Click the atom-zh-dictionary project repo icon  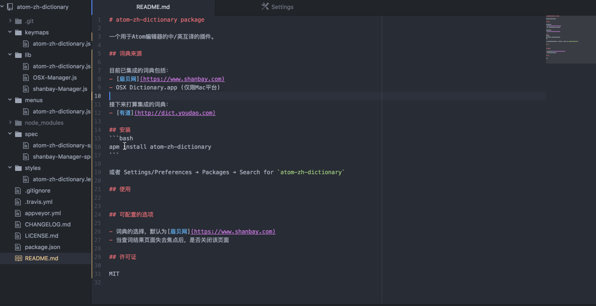coord(10,7)
